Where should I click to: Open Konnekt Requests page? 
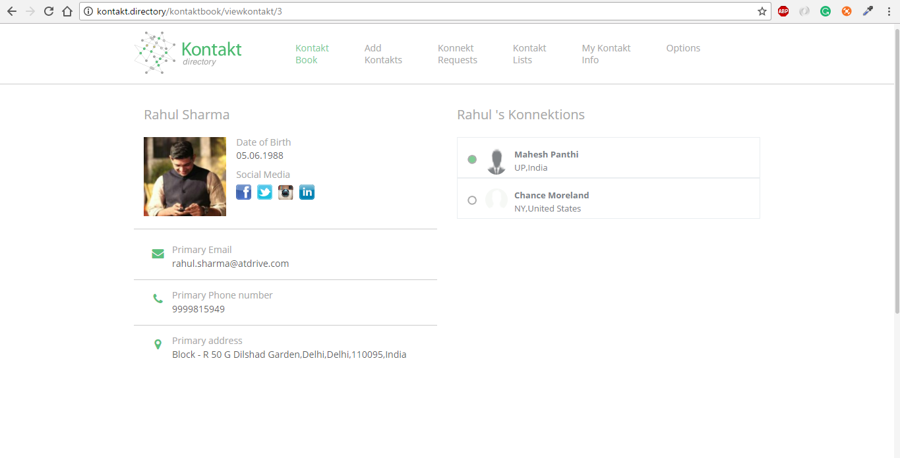458,54
